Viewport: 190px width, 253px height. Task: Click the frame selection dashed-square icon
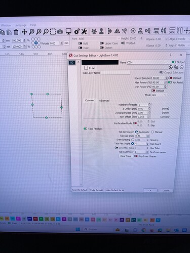53,31
